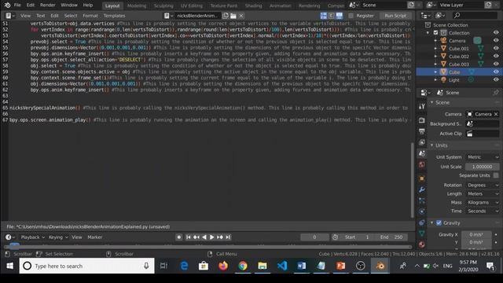503x283 pixels.
Task: Click the outliner search field
Action: pyautogui.click(x=475, y=16)
